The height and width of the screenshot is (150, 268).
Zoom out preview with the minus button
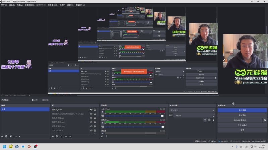(x=2, y=95)
